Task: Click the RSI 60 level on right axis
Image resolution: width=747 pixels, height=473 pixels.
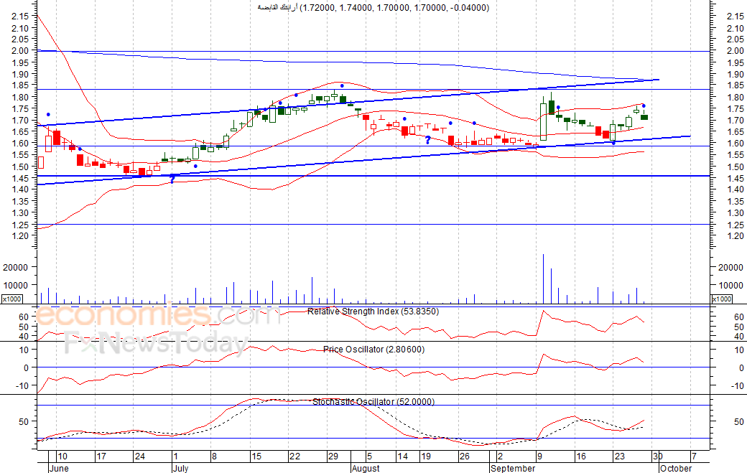Action: (738, 317)
